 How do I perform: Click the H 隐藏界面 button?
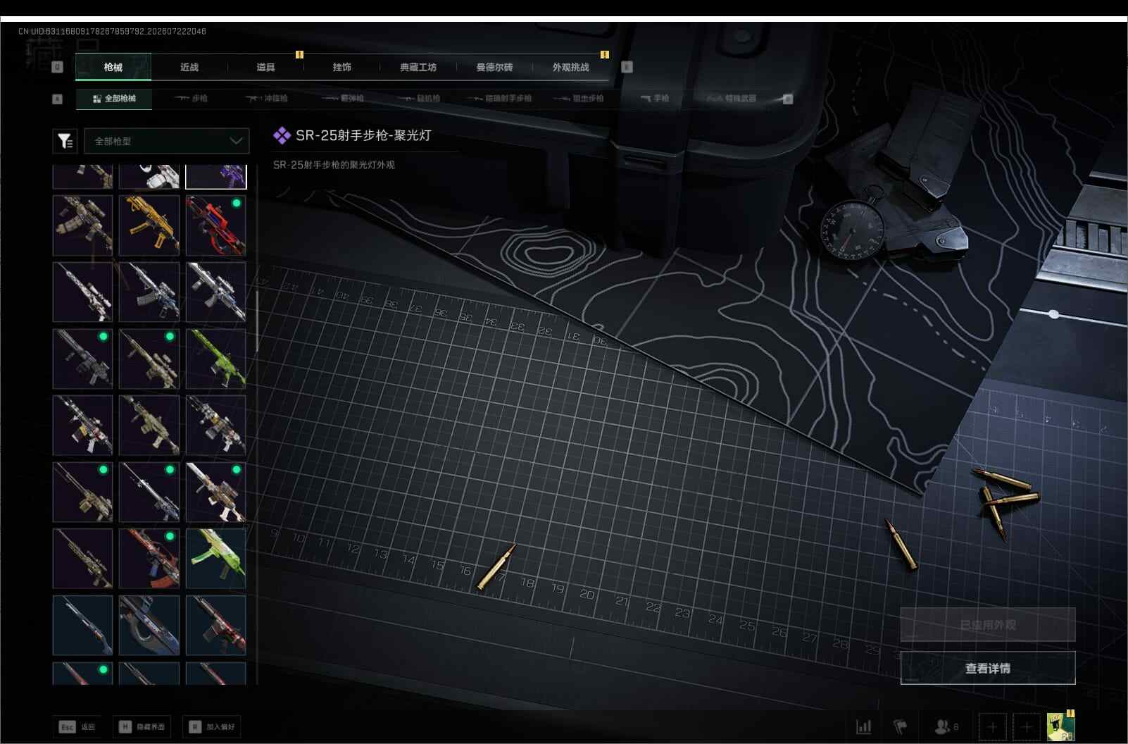pos(142,726)
